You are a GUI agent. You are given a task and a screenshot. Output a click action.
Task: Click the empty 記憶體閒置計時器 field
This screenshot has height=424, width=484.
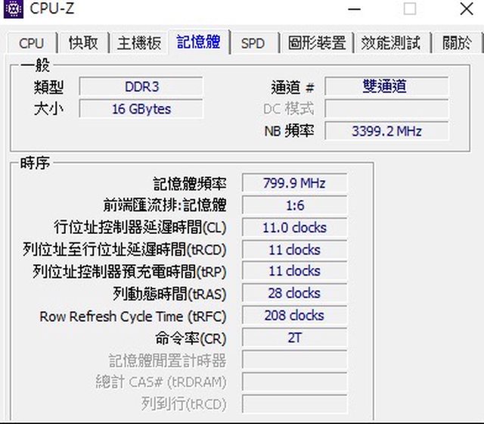pos(294,360)
